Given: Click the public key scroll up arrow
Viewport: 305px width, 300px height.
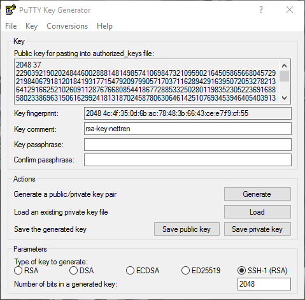Looking at the screenshot, I should pos(284,66).
